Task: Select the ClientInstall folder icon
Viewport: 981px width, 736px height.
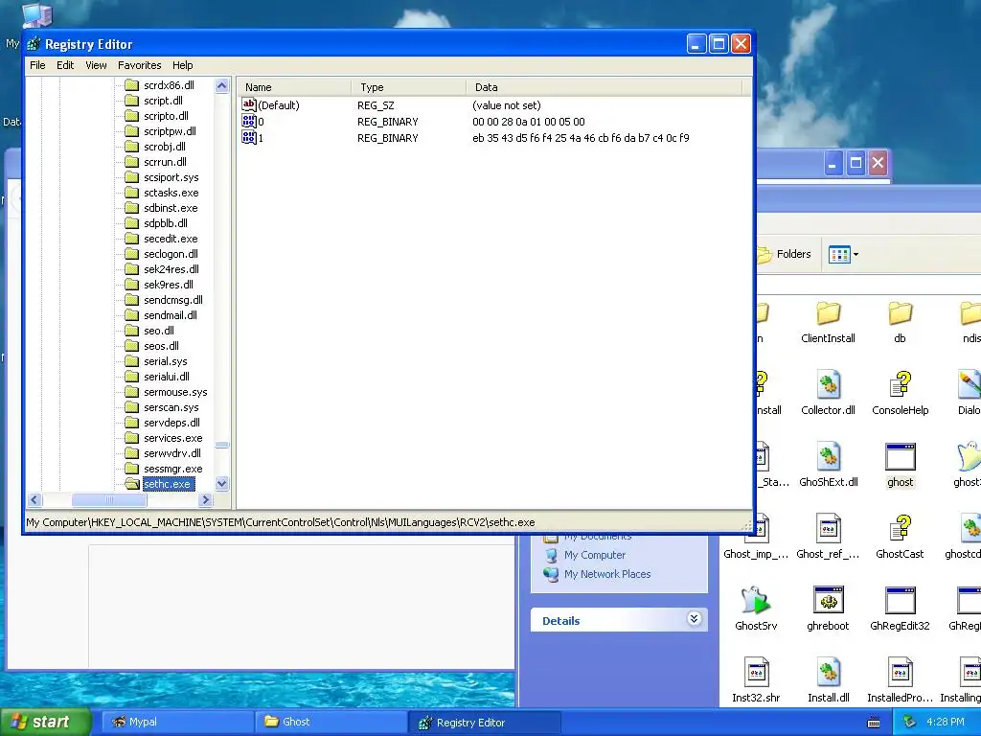Action: point(828,313)
